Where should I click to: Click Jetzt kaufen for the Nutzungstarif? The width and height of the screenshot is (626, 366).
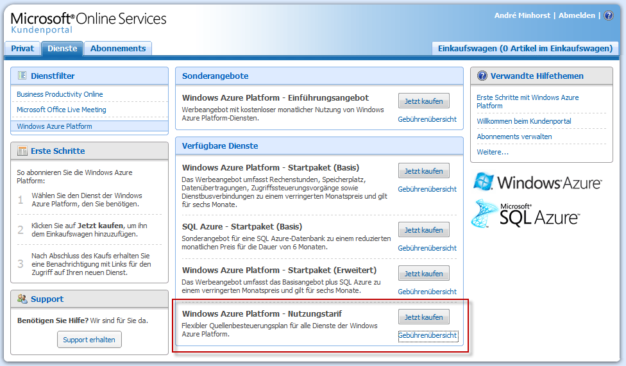(423, 317)
